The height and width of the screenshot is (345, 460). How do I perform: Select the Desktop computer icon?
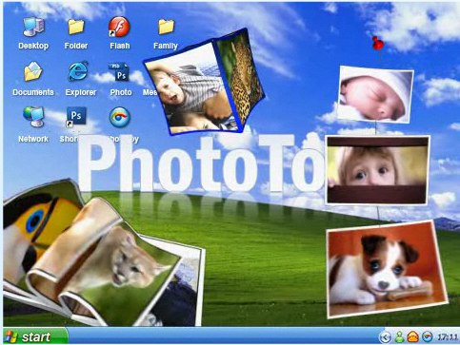(x=33, y=28)
